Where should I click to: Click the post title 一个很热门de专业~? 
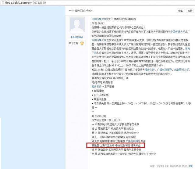point(81,11)
